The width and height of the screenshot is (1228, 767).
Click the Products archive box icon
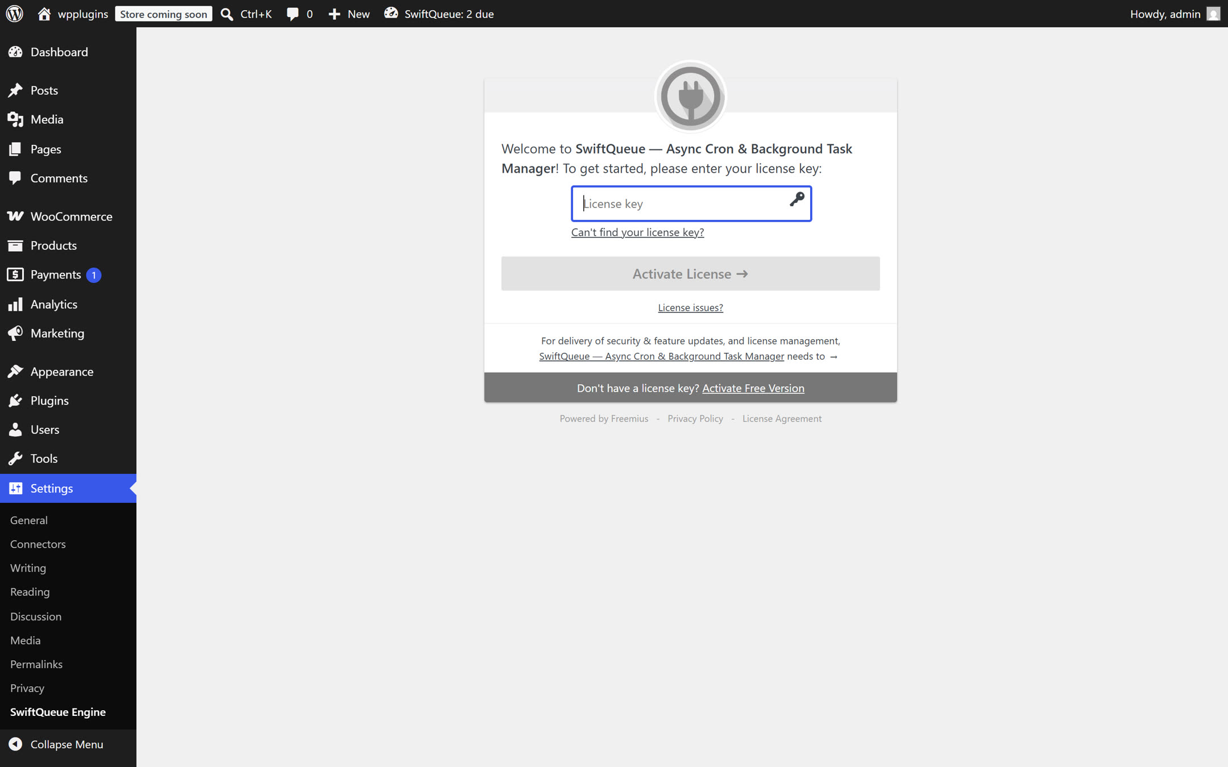point(15,245)
